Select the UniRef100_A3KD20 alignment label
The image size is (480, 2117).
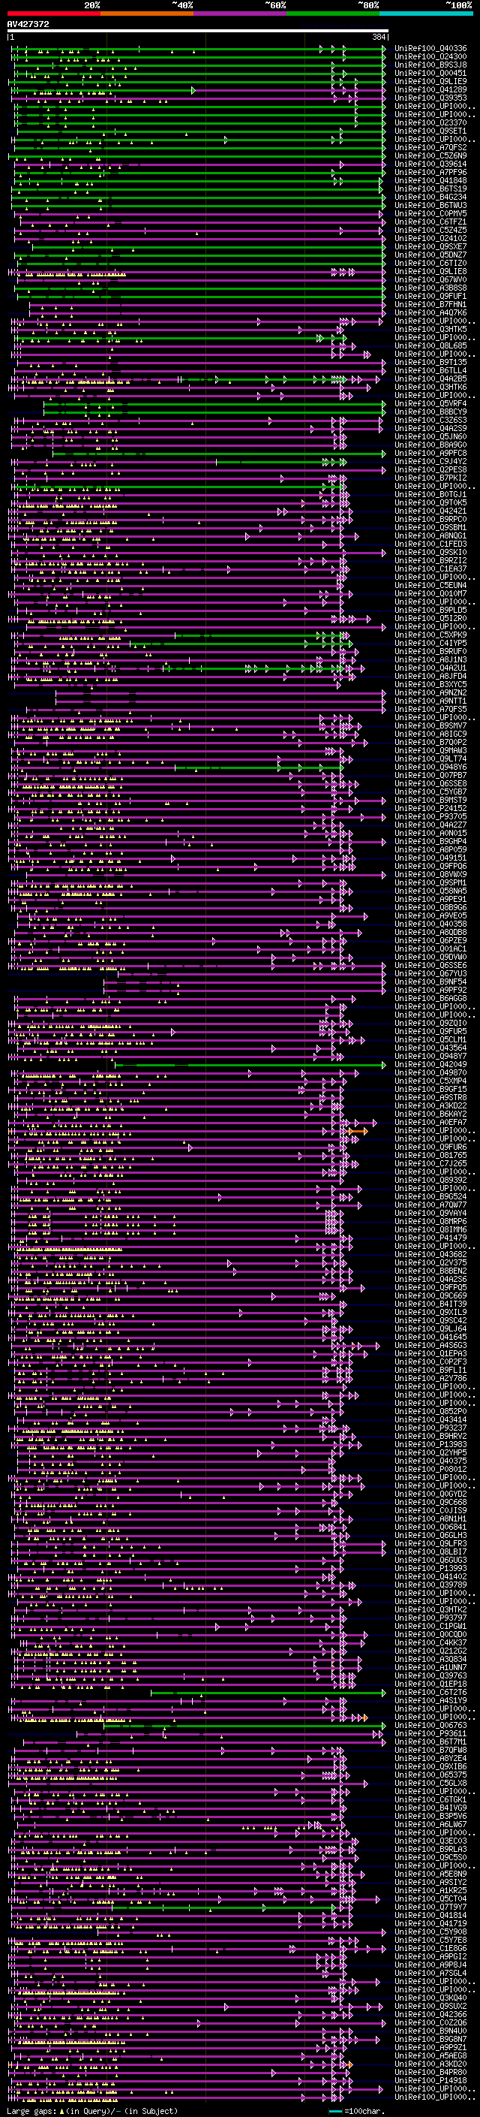pos(430,2064)
